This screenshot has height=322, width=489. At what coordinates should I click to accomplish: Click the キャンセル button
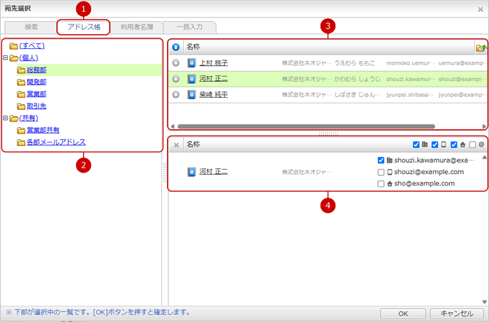457,314
